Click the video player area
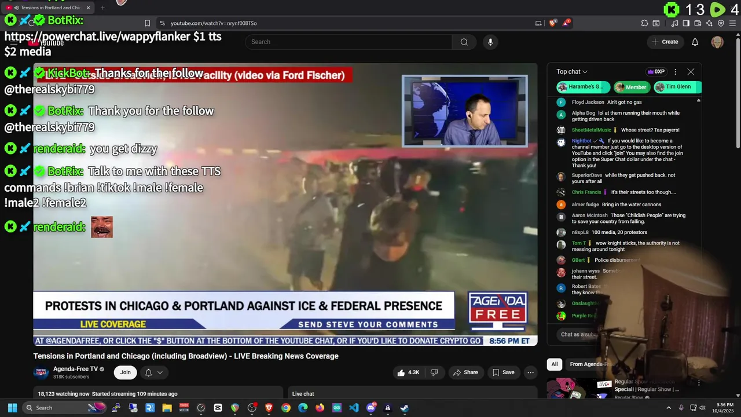741x417 pixels. 285,204
